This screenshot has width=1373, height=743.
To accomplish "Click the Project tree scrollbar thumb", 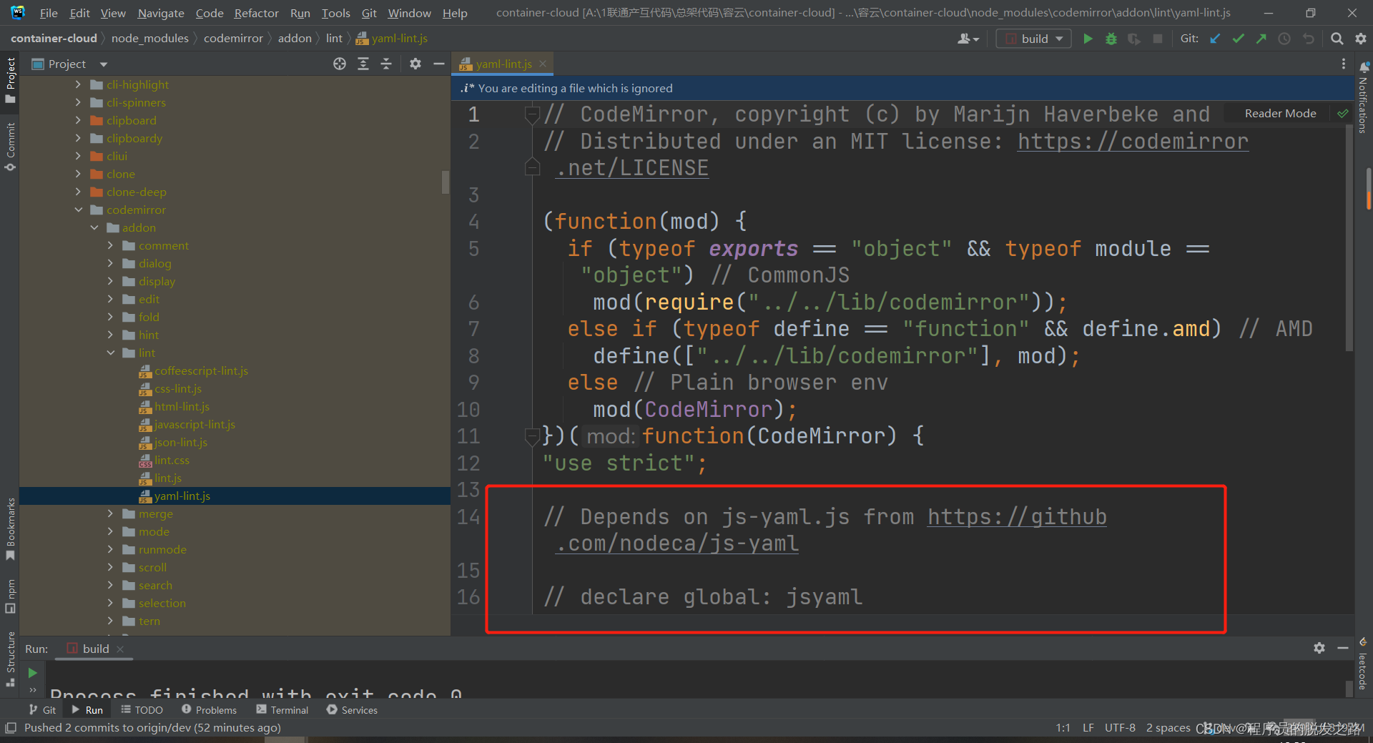I will pyautogui.click(x=446, y=182).
